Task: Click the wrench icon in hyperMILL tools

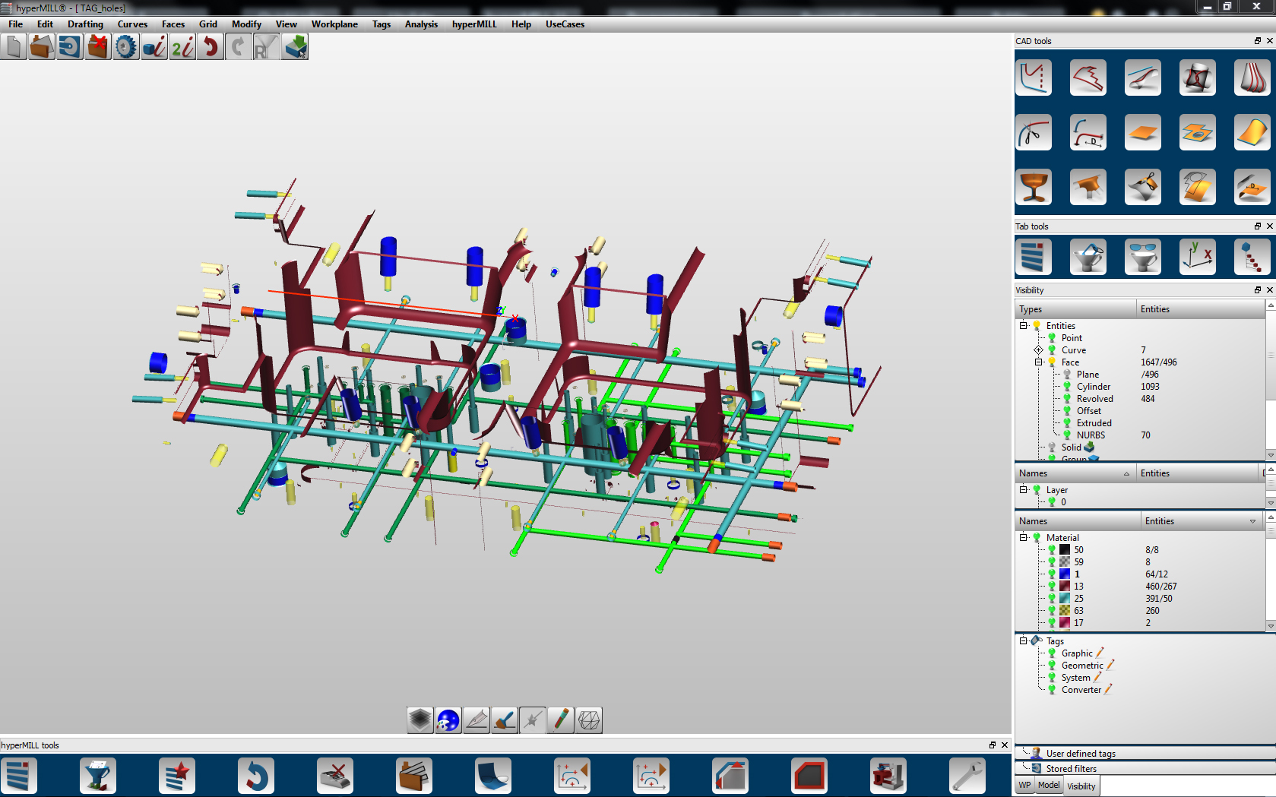Action: point(967,776)
